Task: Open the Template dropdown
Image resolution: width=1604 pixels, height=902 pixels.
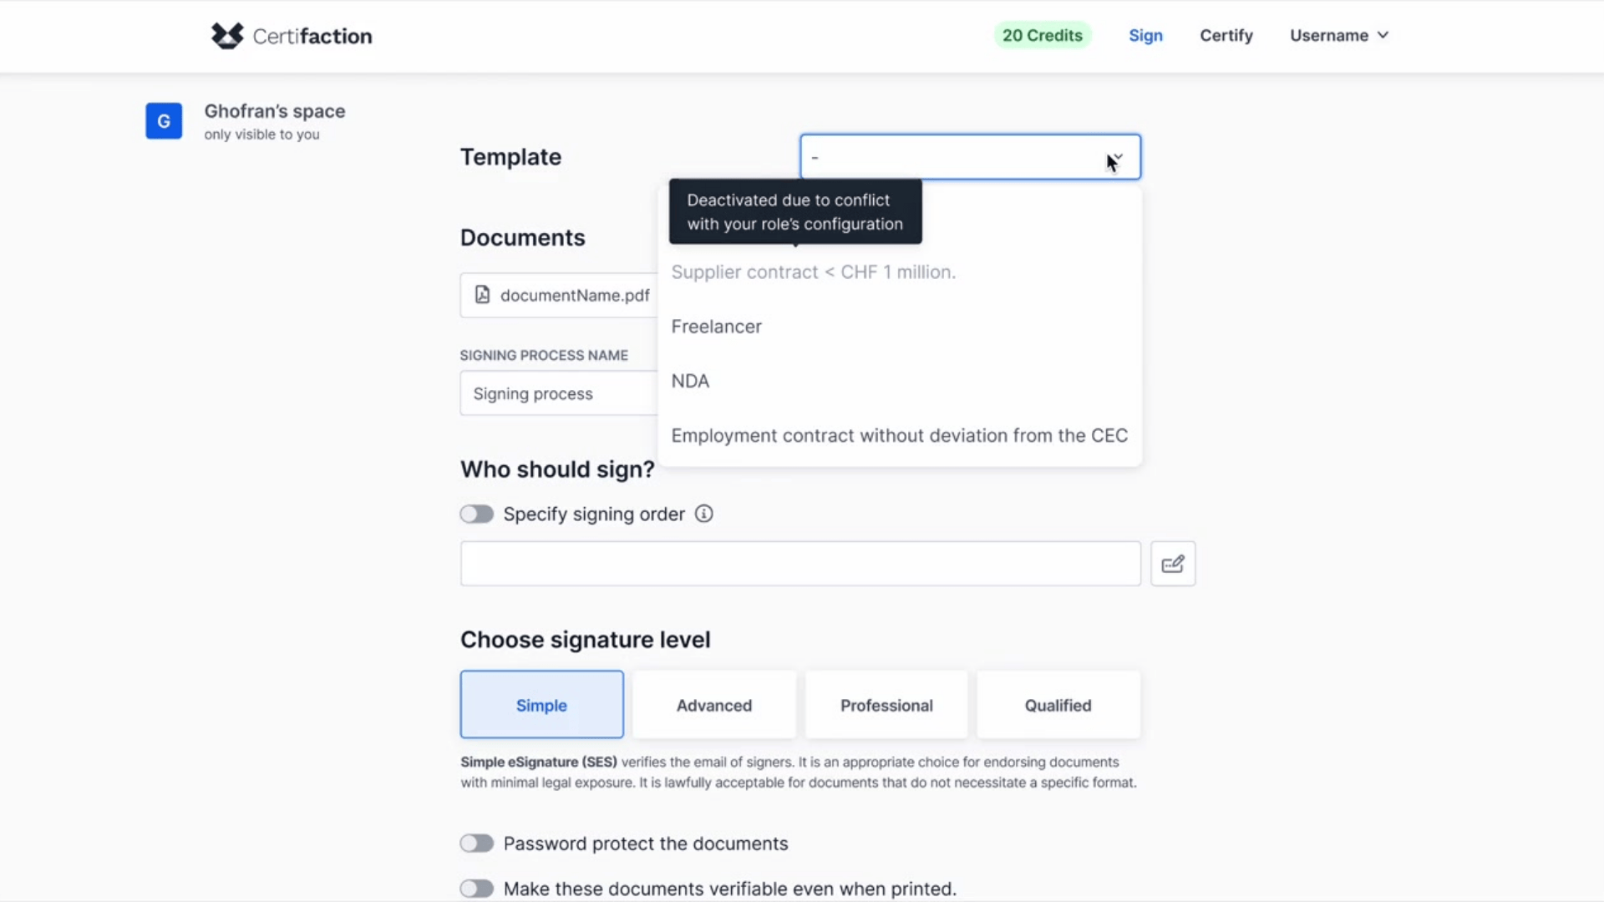Action: 969,157
